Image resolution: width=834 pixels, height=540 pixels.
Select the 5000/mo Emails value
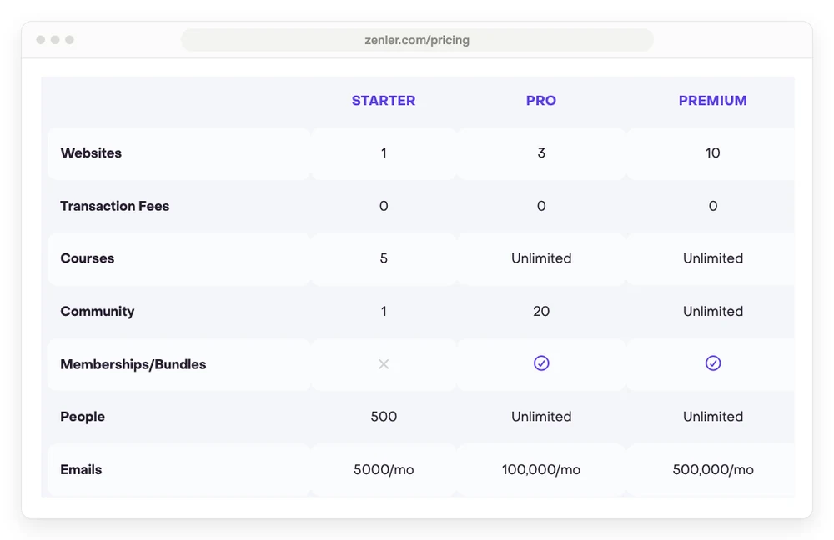point(384,469)
